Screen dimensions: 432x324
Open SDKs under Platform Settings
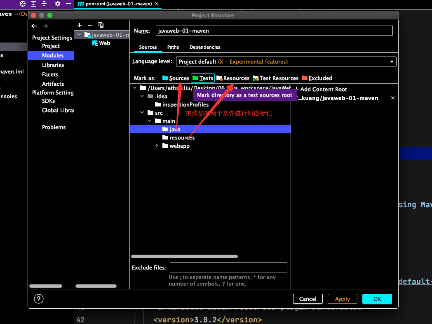point(48,101)
